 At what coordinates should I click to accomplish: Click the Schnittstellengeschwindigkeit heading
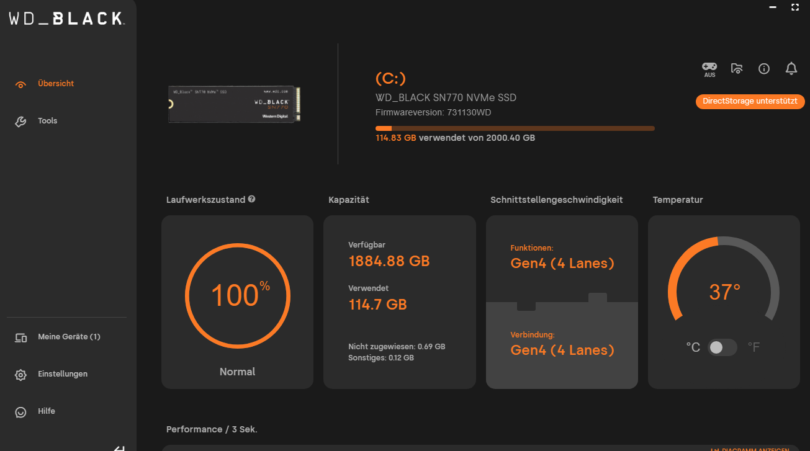pos(557,200)
